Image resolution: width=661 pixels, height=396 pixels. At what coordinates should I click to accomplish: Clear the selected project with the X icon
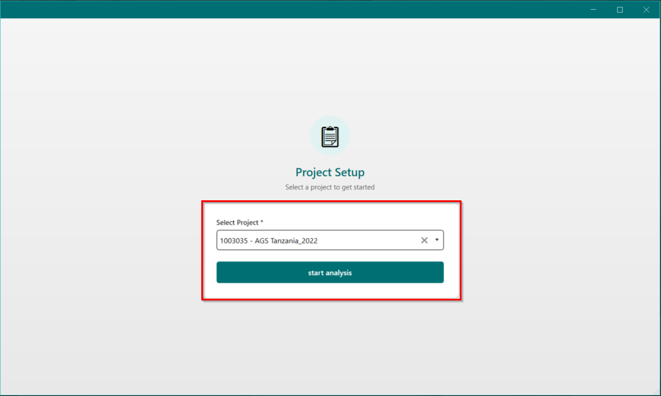424,240
